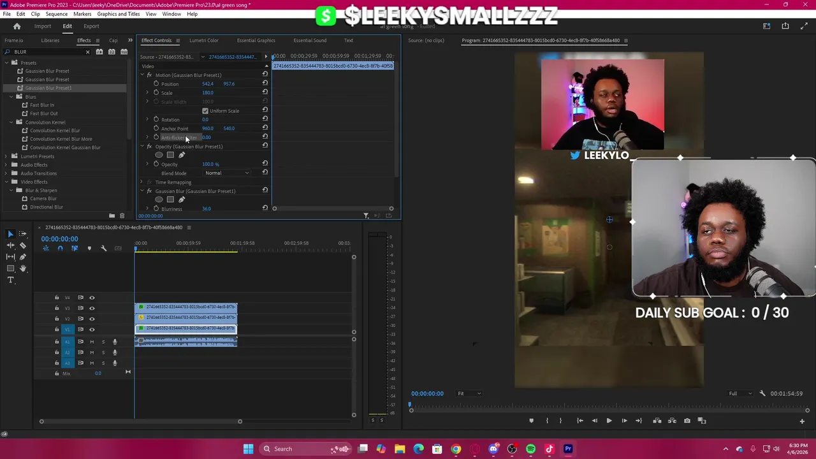Switch to the Essential Graphics tab
Viewport: 816px width, 459px height.
[256, 40]
